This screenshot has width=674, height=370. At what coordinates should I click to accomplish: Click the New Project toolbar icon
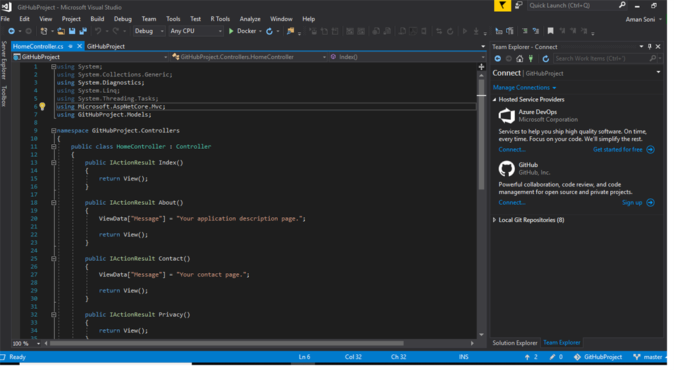44,31
